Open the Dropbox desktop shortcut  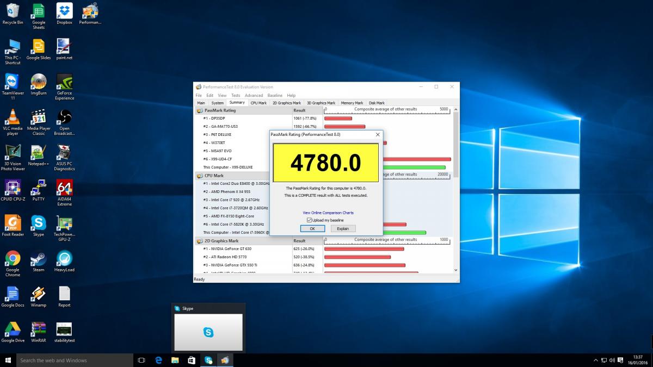pos(64,14)
